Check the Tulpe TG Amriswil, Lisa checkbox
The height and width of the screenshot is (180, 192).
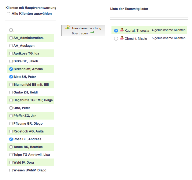point(11,155)
